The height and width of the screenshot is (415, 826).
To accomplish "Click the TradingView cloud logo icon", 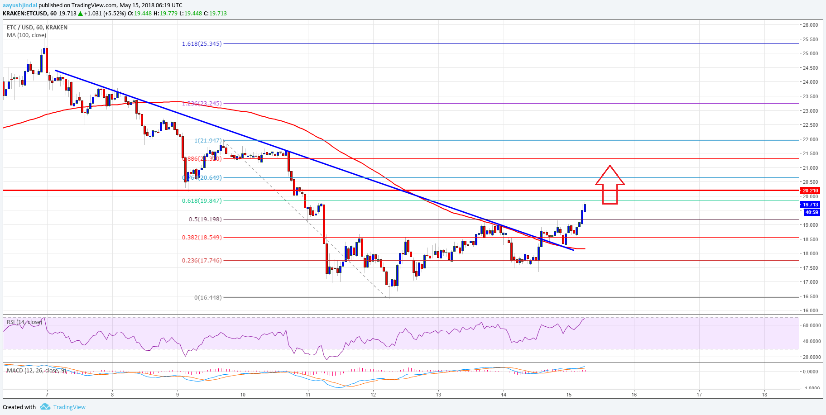I will click(45, 407).
